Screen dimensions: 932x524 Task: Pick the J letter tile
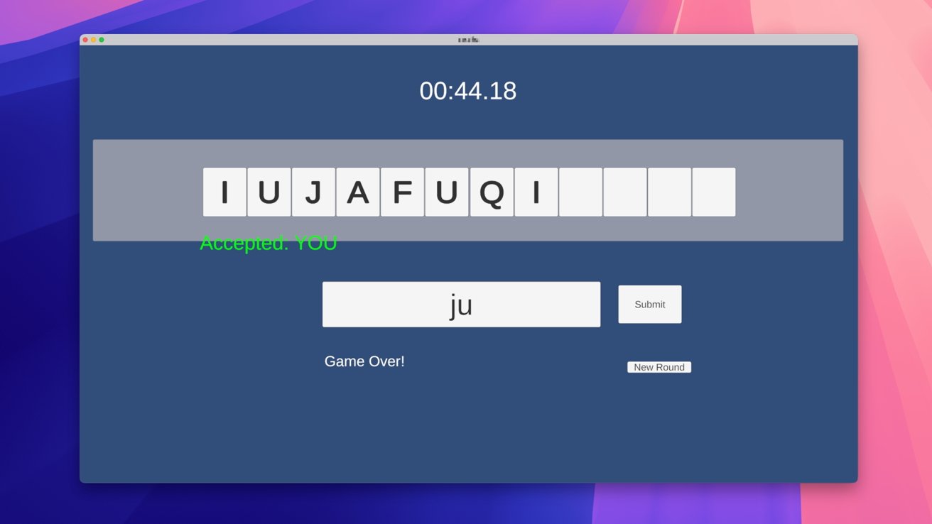click(313, 192)
